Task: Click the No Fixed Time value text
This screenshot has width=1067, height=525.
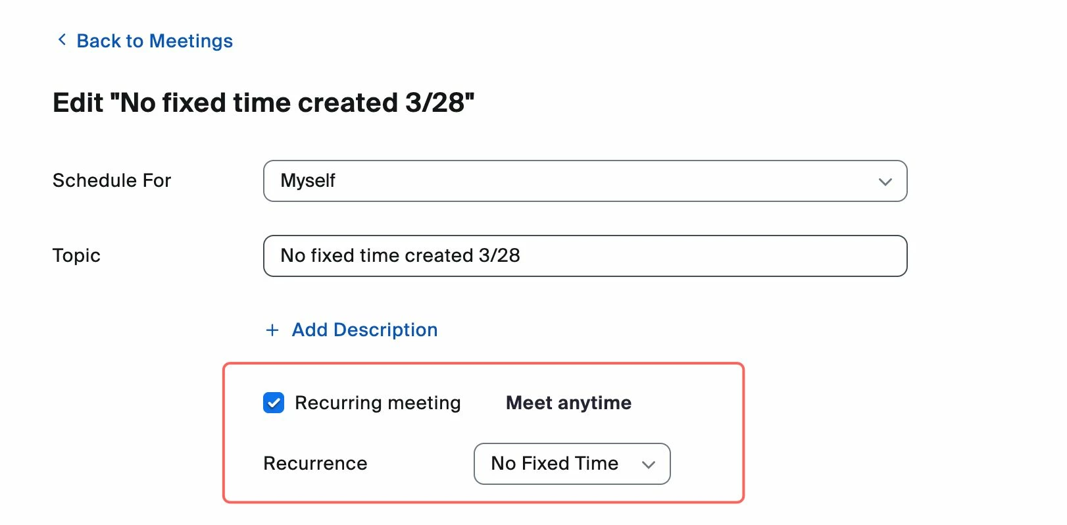Action: point(555,464)
